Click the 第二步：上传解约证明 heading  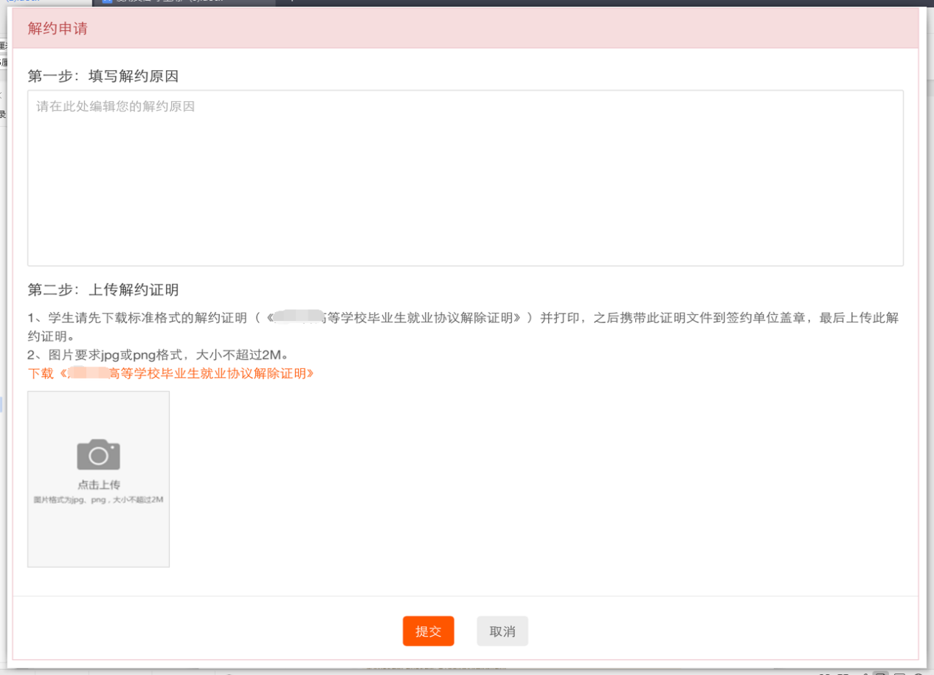(x=103, y=290)
